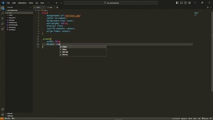Open the Go menu
This screenshot has width=213, height=120.
coord(37,3)
